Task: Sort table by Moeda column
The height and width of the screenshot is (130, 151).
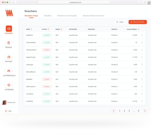Action: (x=61, y=29)
